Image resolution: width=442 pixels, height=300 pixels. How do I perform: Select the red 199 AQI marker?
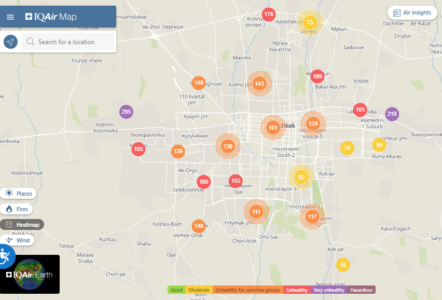317,76
